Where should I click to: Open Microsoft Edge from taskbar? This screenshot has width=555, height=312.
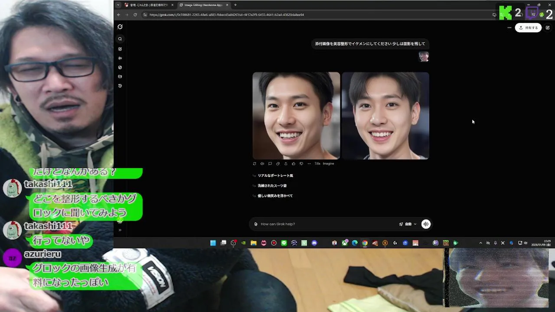[x=355, y=243]
